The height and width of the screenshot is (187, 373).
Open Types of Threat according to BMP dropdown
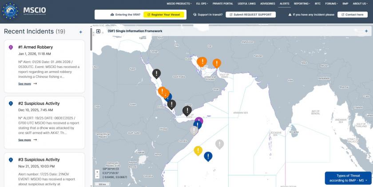tap(348, 178)
